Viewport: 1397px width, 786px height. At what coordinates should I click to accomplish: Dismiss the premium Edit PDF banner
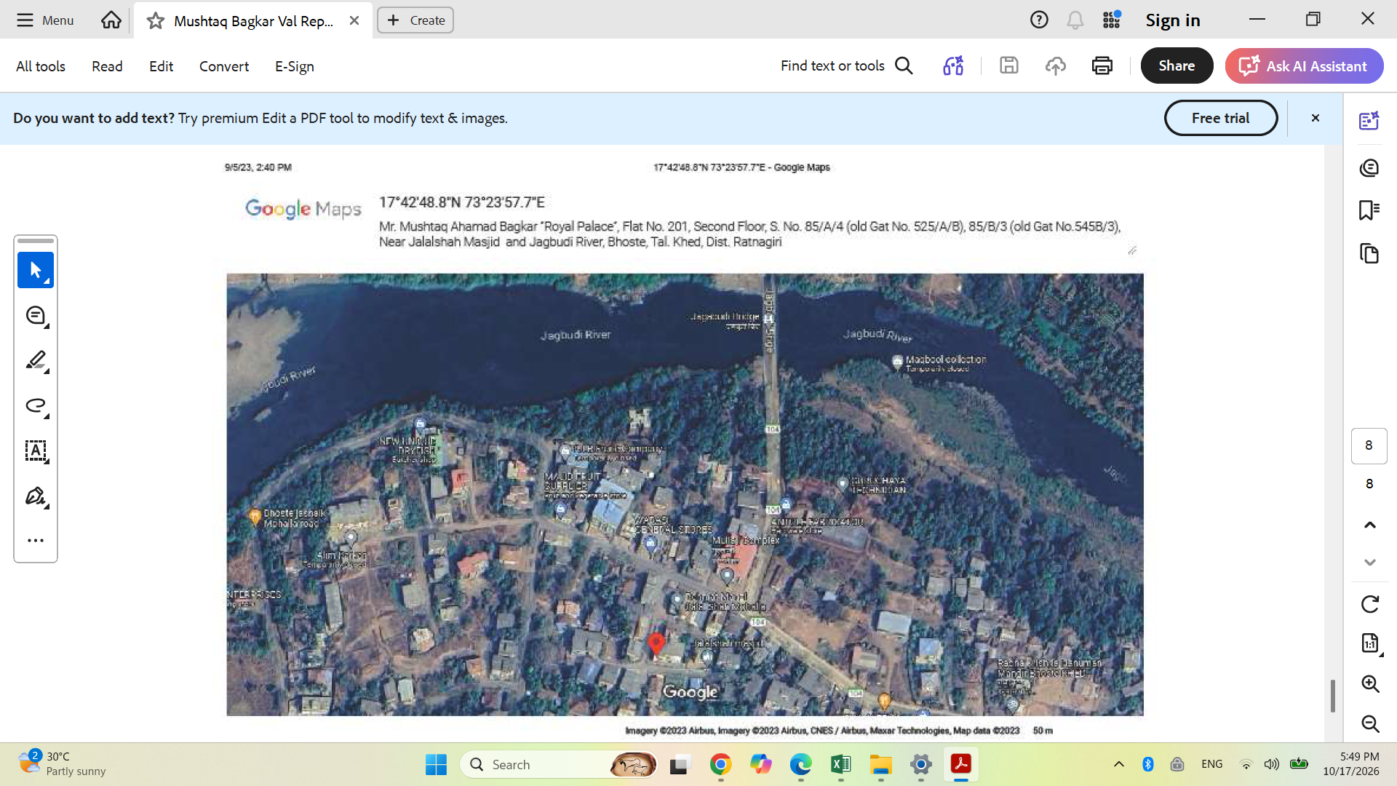point(1316,118)
